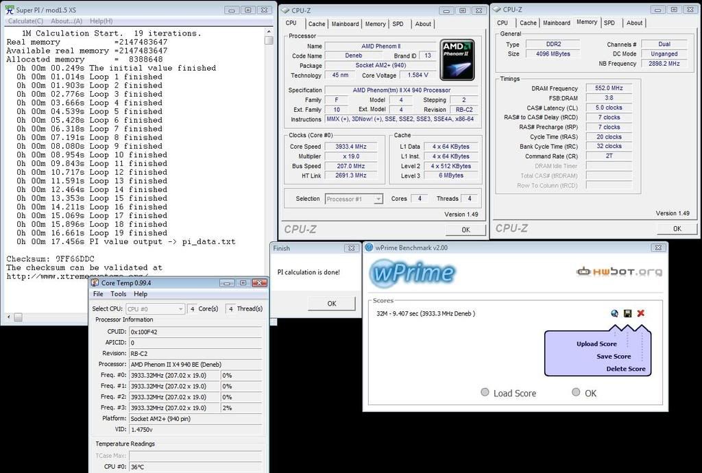
Task: Open the Help menu in Super PI
Action: (101, 21)
